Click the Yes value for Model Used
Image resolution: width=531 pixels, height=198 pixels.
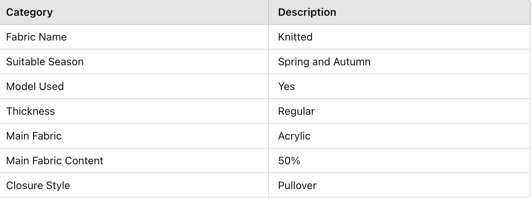click(x=287, y=87)
